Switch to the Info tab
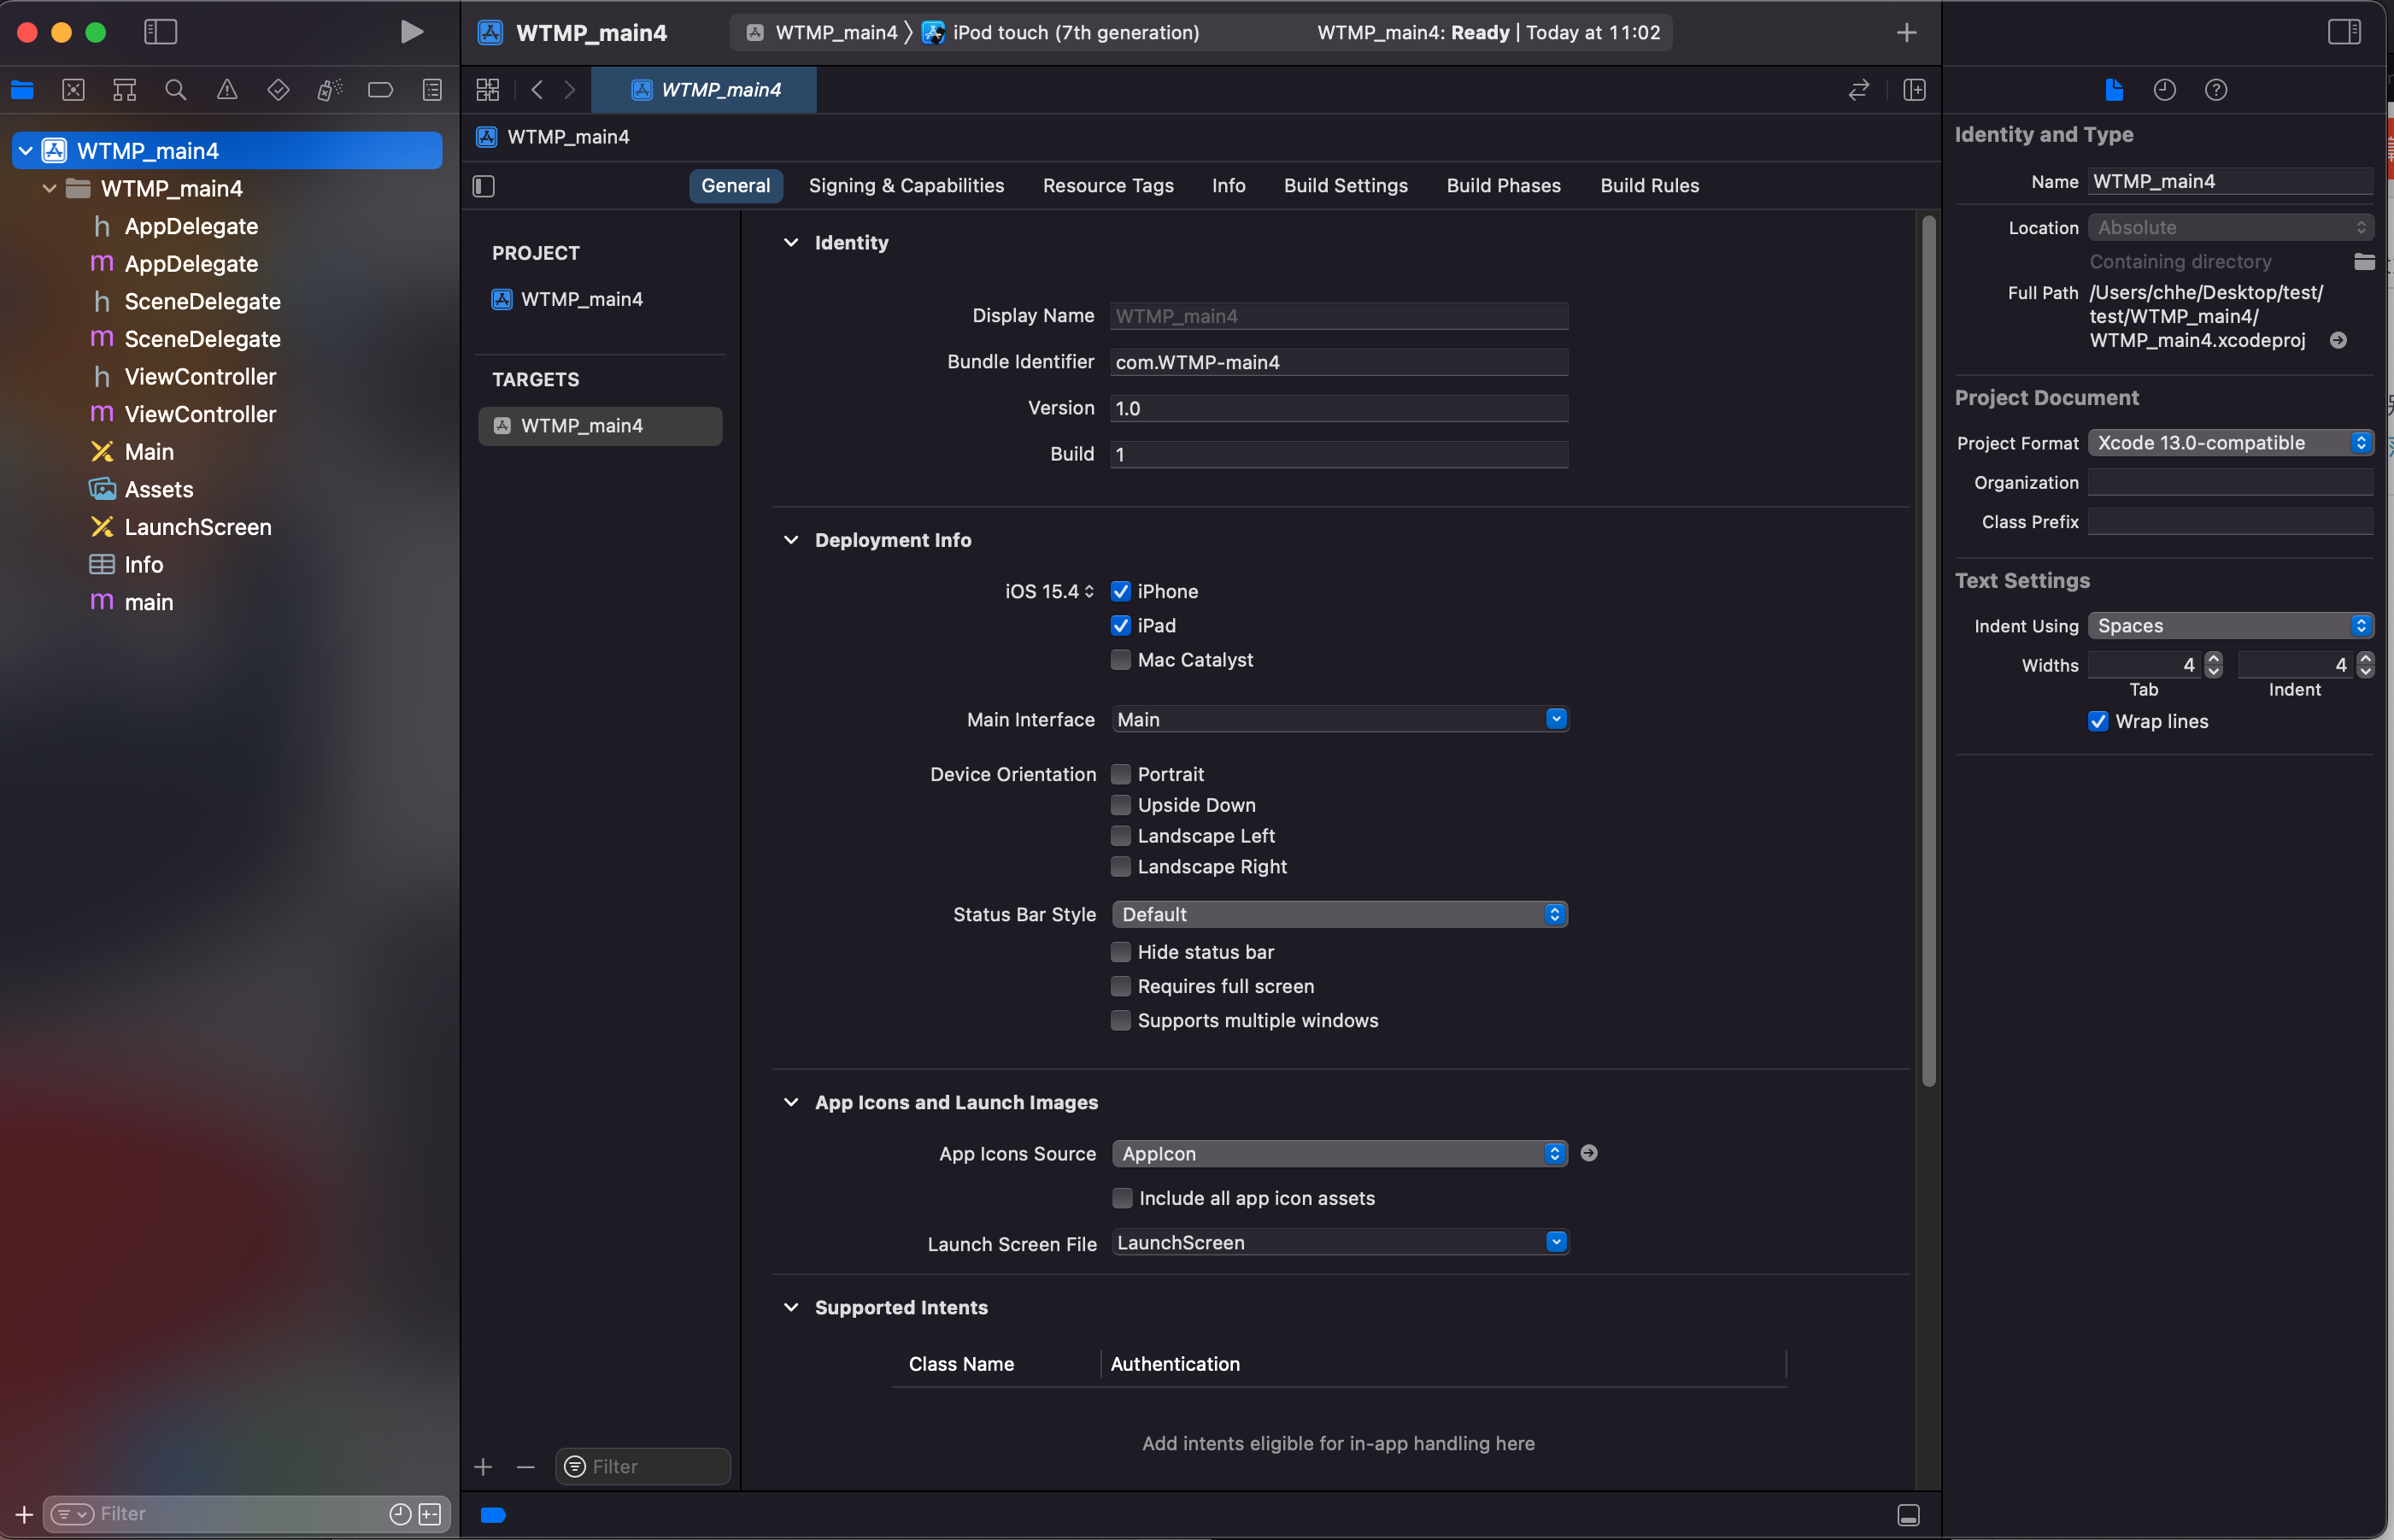Viewport: 2394px width, 1540px height. coord(1229,186)
